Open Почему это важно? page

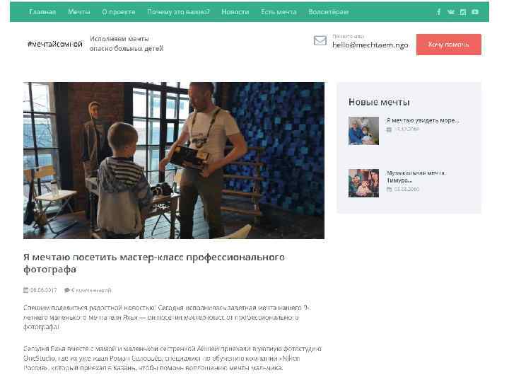coord(178,12)
